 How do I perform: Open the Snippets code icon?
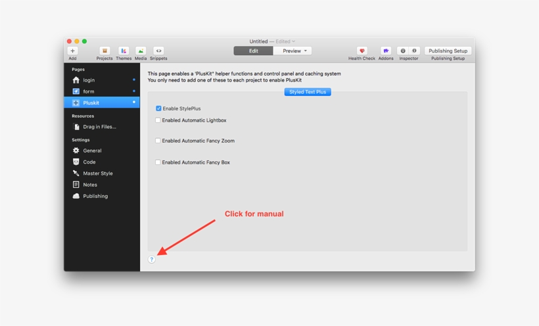pos(158,51)
